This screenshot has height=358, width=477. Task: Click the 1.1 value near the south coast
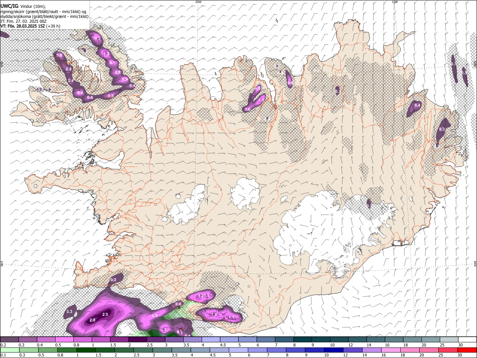pos(231,317)
